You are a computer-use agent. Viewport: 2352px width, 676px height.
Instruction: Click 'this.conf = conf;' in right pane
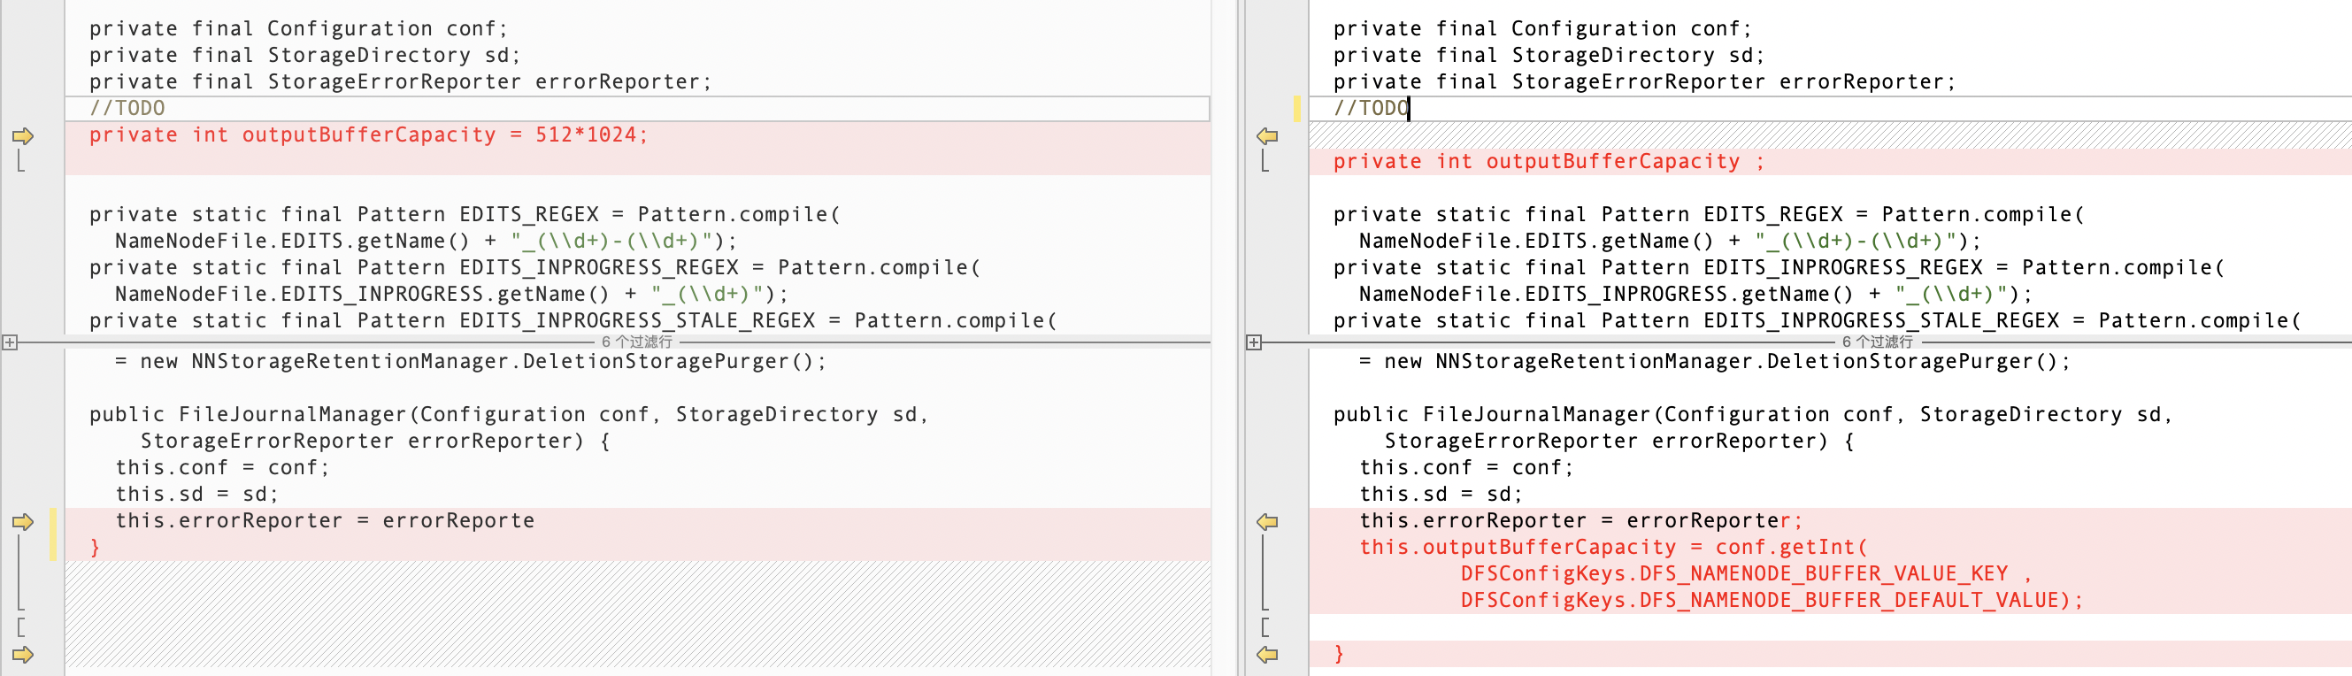[1466, 468]
